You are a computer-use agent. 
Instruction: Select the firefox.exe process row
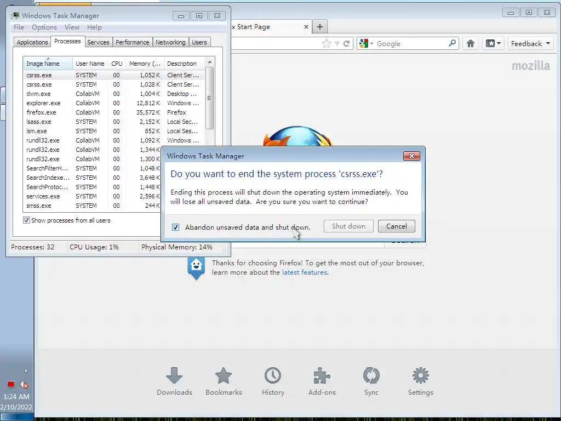pyautogui.click(x=114, y=112)
